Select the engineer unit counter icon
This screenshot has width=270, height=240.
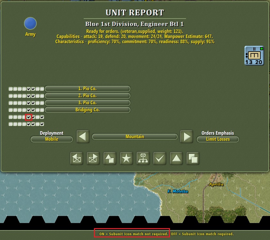click(x=254, y=55)
